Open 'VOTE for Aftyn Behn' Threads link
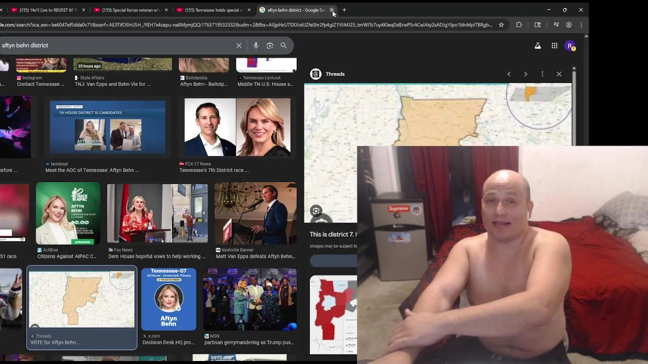The height and width of the screenshot is (364, 648). [56, 342]
